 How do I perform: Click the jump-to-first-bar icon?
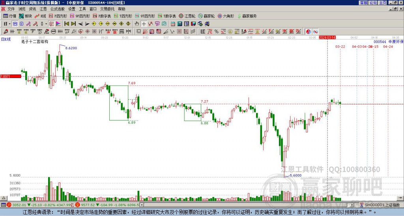click(66, 24)
